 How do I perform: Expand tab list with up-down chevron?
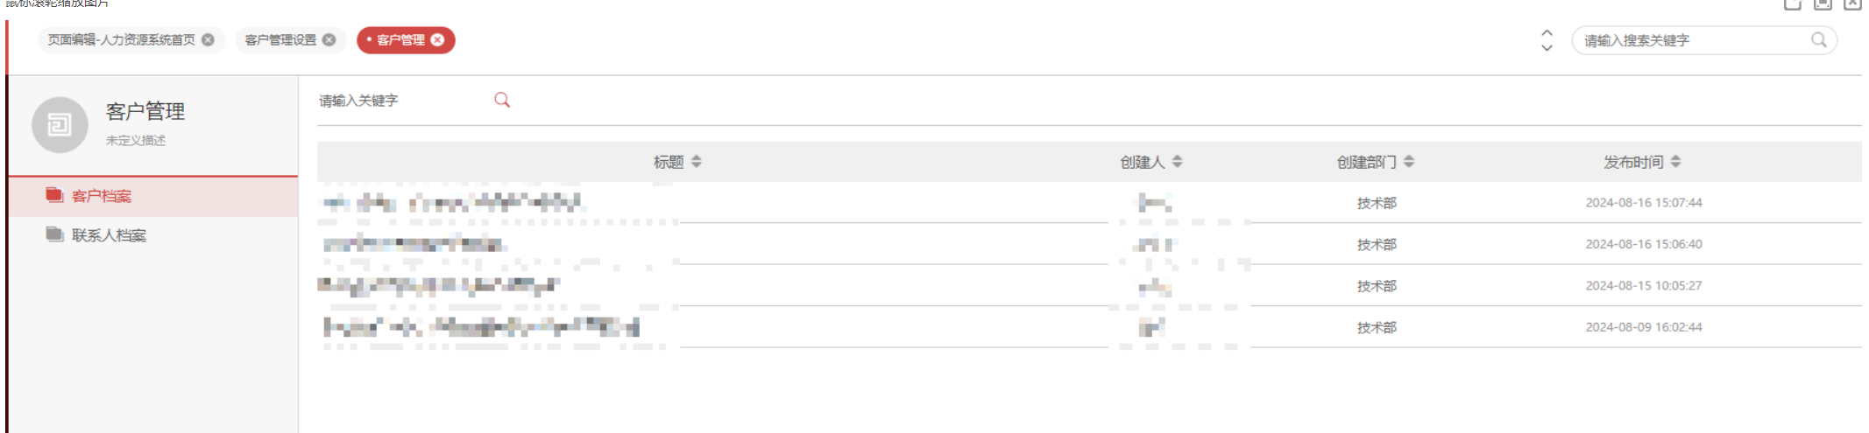click(1547, 40)
